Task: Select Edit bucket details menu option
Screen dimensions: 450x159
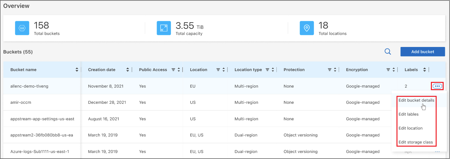Action: (x=416, y=100)
